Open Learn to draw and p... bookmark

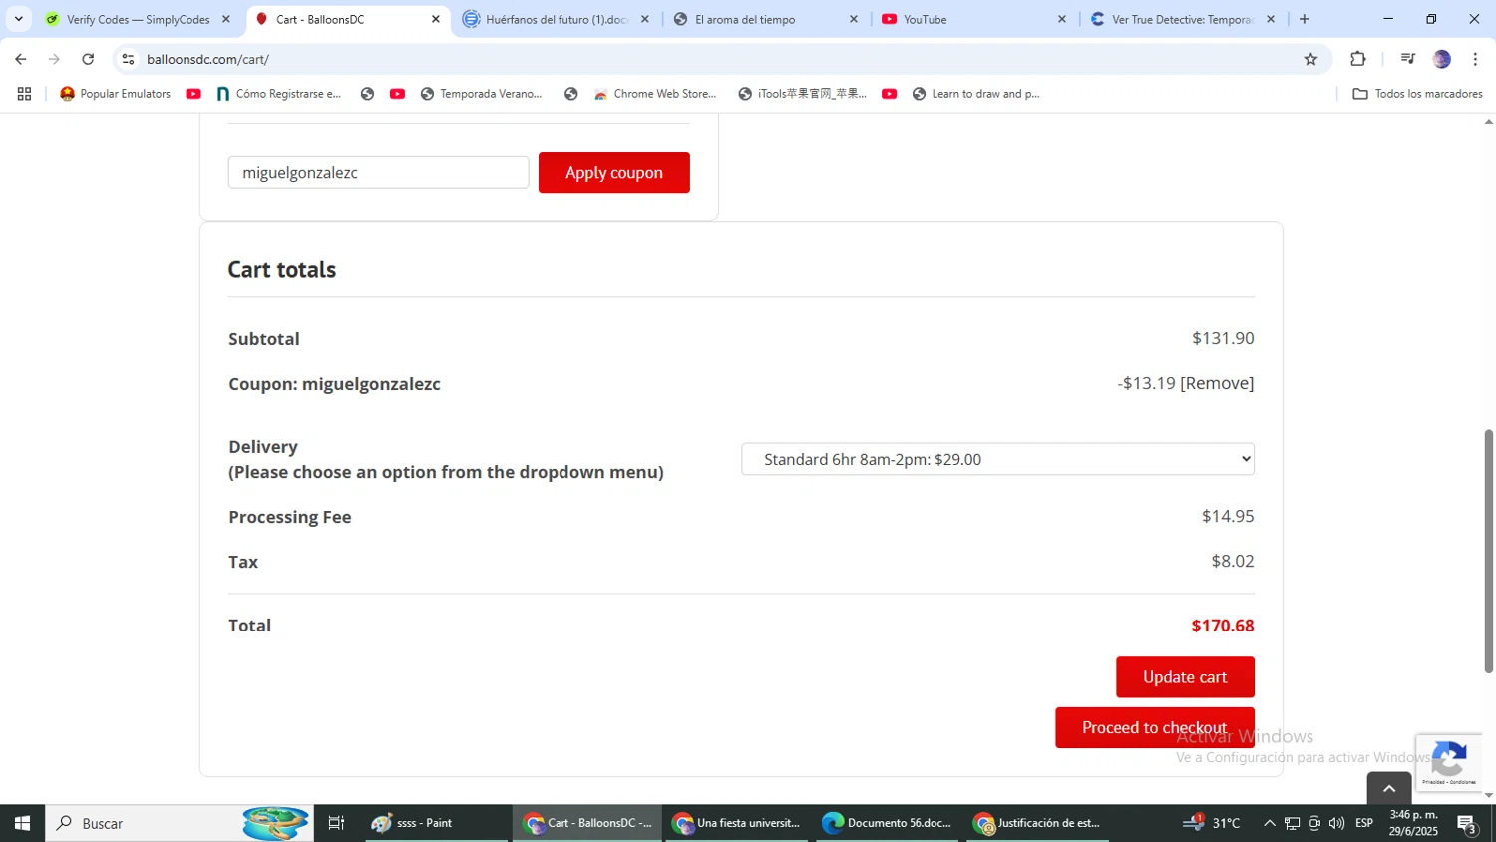[975, 94]
